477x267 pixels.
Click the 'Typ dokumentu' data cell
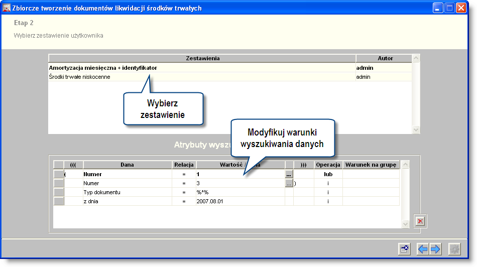[x=128, y=193]
